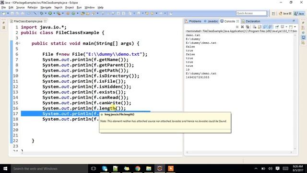The height and width of the screenshot is (173, 307).
Task: Open the Project menu
Action: pos(69,8)
